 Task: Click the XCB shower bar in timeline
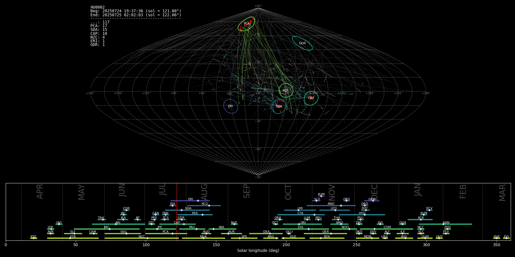pos(420,220)
